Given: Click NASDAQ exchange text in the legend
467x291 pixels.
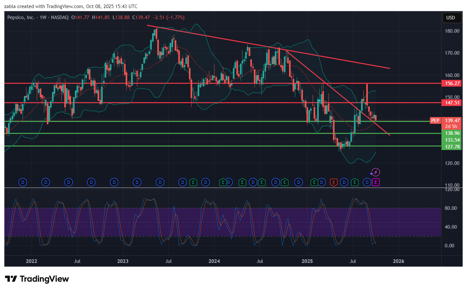Looking at the screenshot, I should click(60, 17).
